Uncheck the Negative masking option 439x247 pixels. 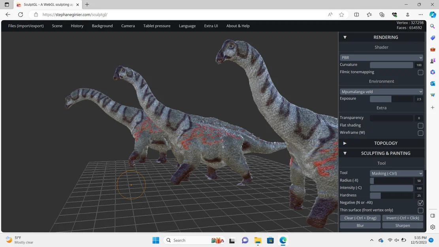click(x=420, y=203)
